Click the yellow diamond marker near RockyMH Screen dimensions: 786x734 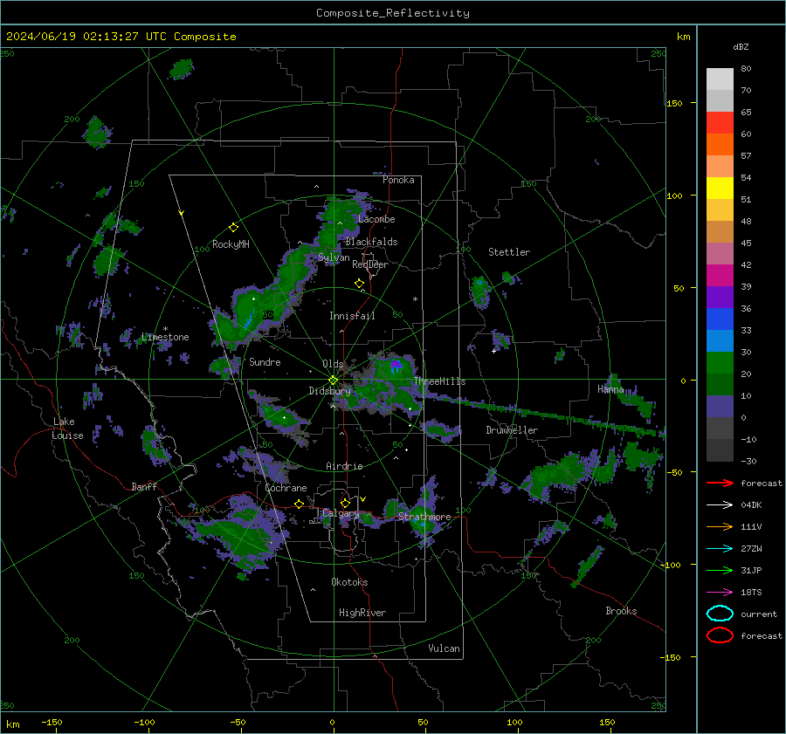pyautogui.click(x=233, y=228)
